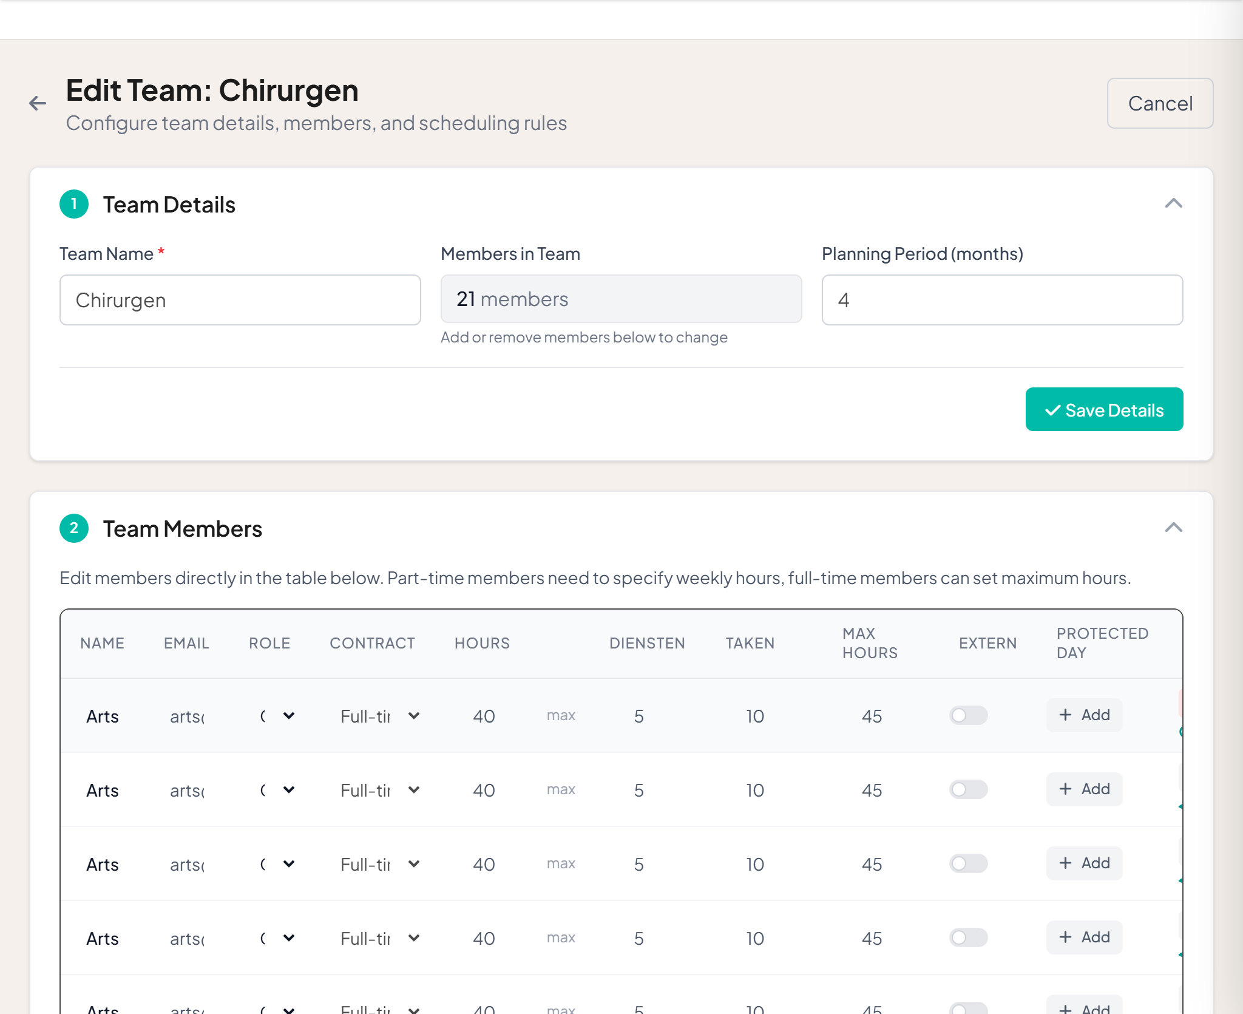The height and width of the screenshot is (1014, 1243).
Task: Enable the Extern toggle for the first member
Action: coord(967,716)
